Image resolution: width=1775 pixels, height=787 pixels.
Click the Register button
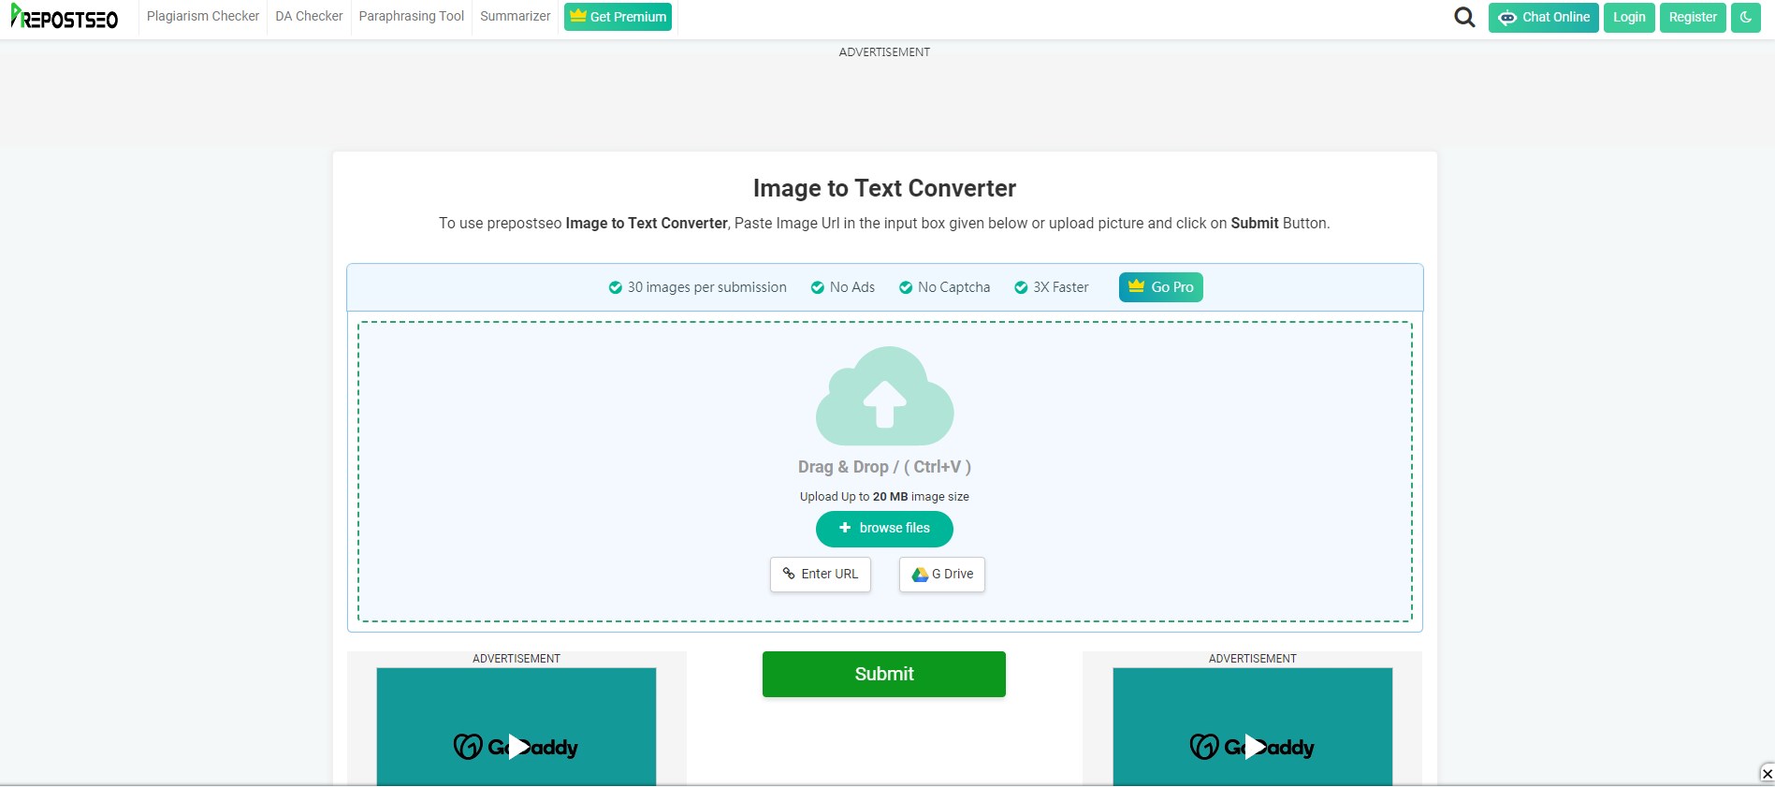(x=1692, y=17)
